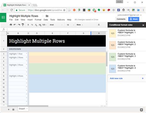Open Chrome three-dot menu
Screen dimensions: 146x113
(x=143, y=10)
